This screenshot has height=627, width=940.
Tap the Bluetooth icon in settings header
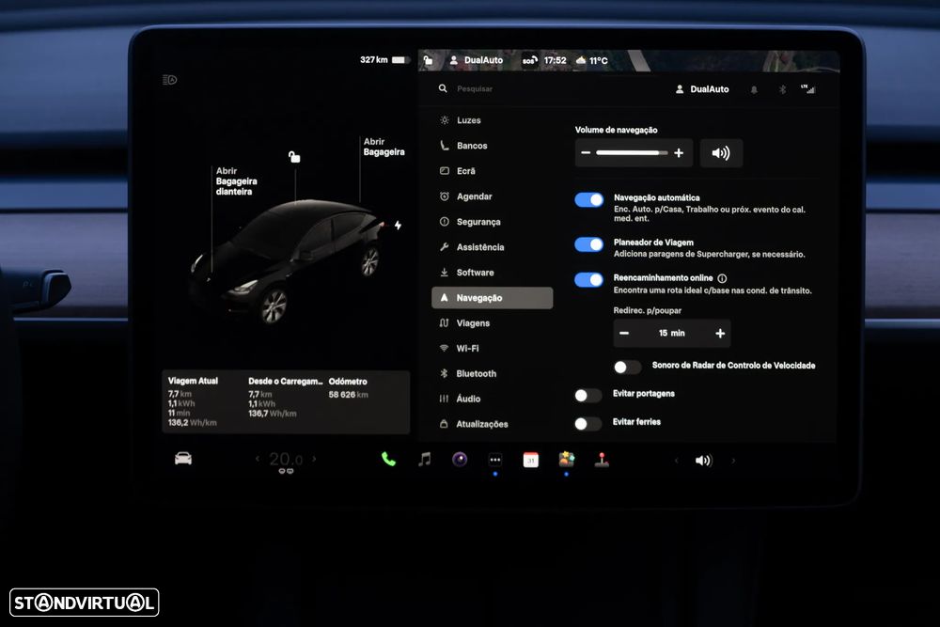coord(782,89)
